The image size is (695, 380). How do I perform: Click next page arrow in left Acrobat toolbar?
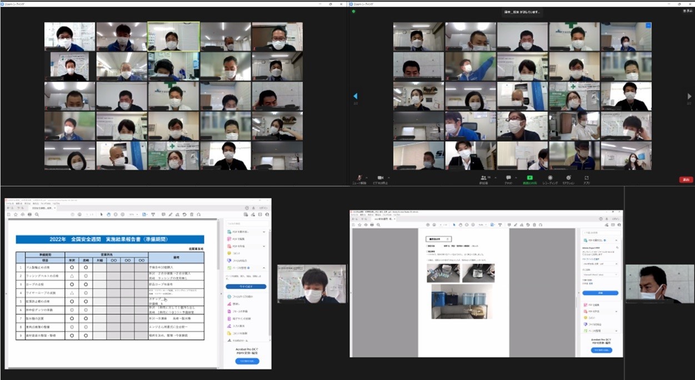79,215
